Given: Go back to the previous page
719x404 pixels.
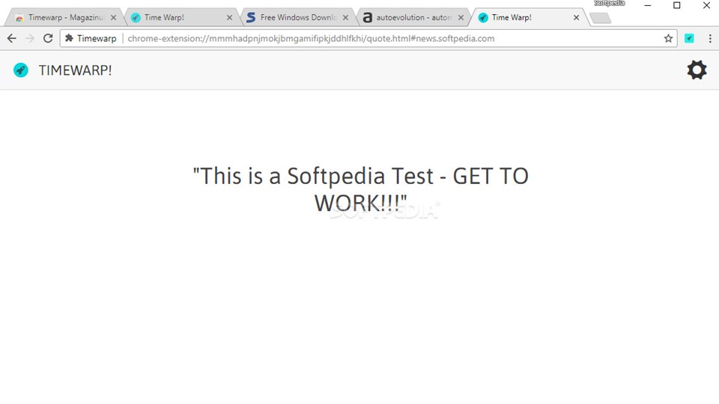Looking at the screenshot, I should (x=12, y=38).
